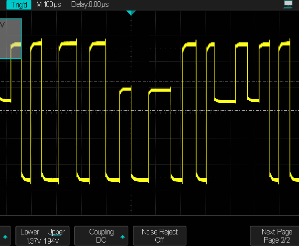Click the network connection icon at top right

[x=288, y=4]
